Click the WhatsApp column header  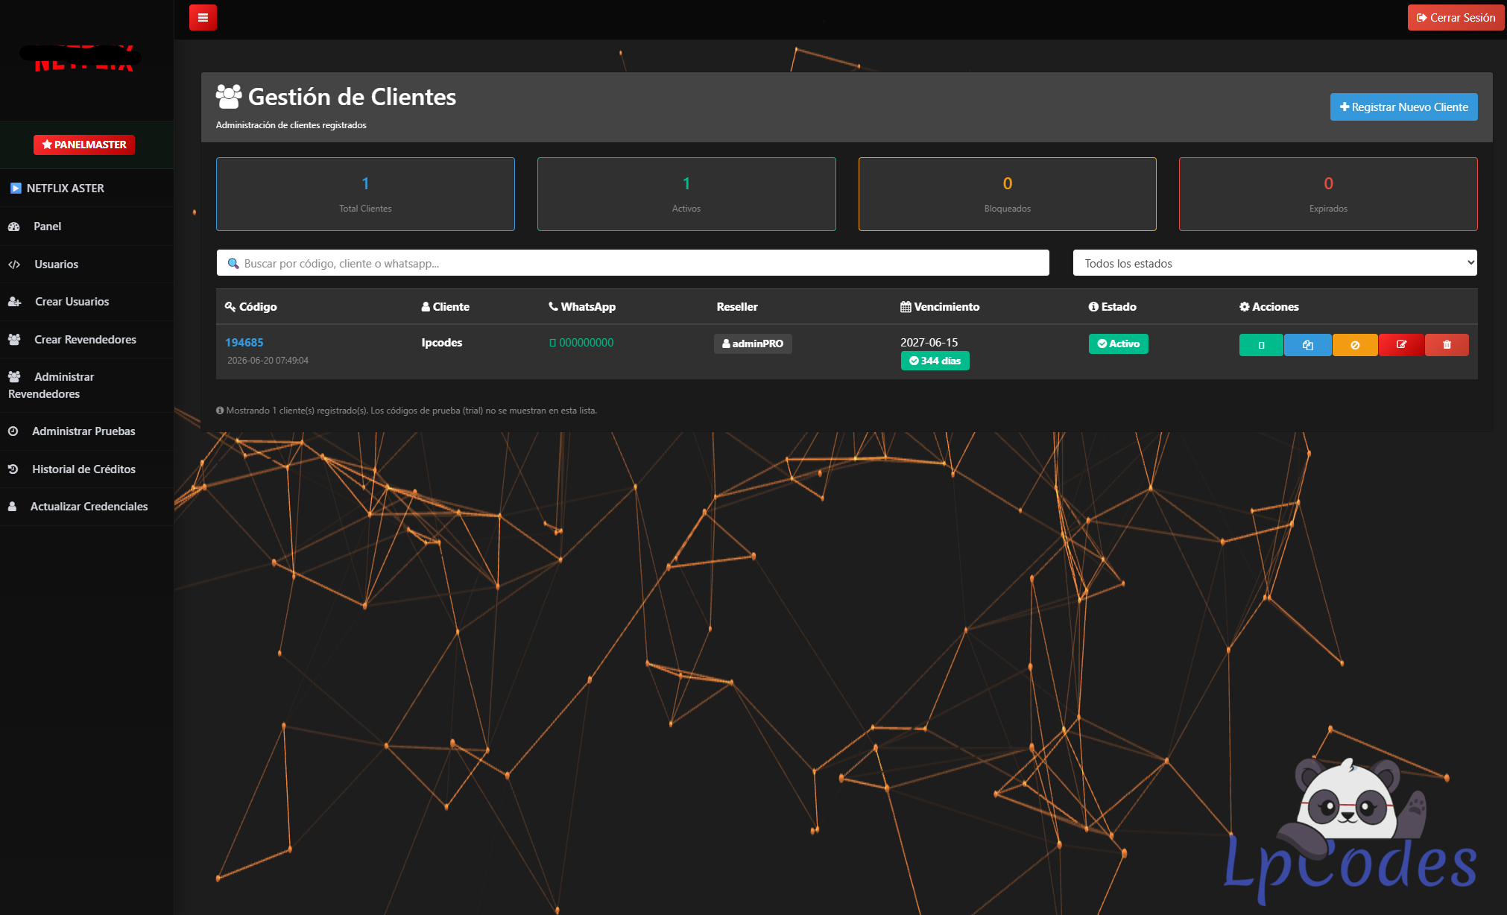(582, 307)
